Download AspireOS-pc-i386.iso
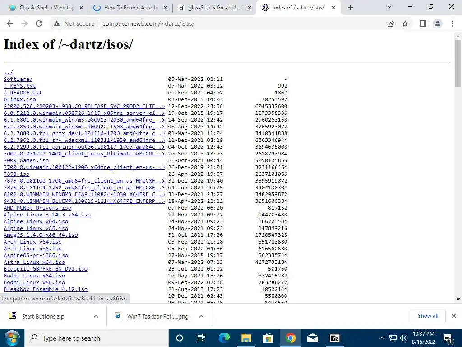Image resolution: width=462 pixels, height=347 pixels. (x=36, y=256)
